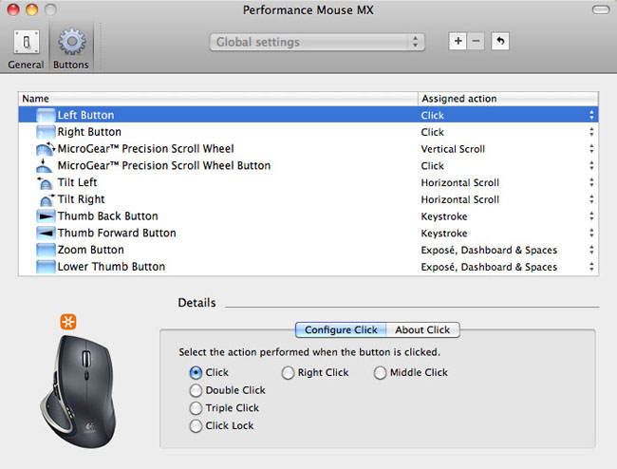Open Vertical Scroll action stepper
The height and width of the screenshot is (469, 617).
coord(591,149)
